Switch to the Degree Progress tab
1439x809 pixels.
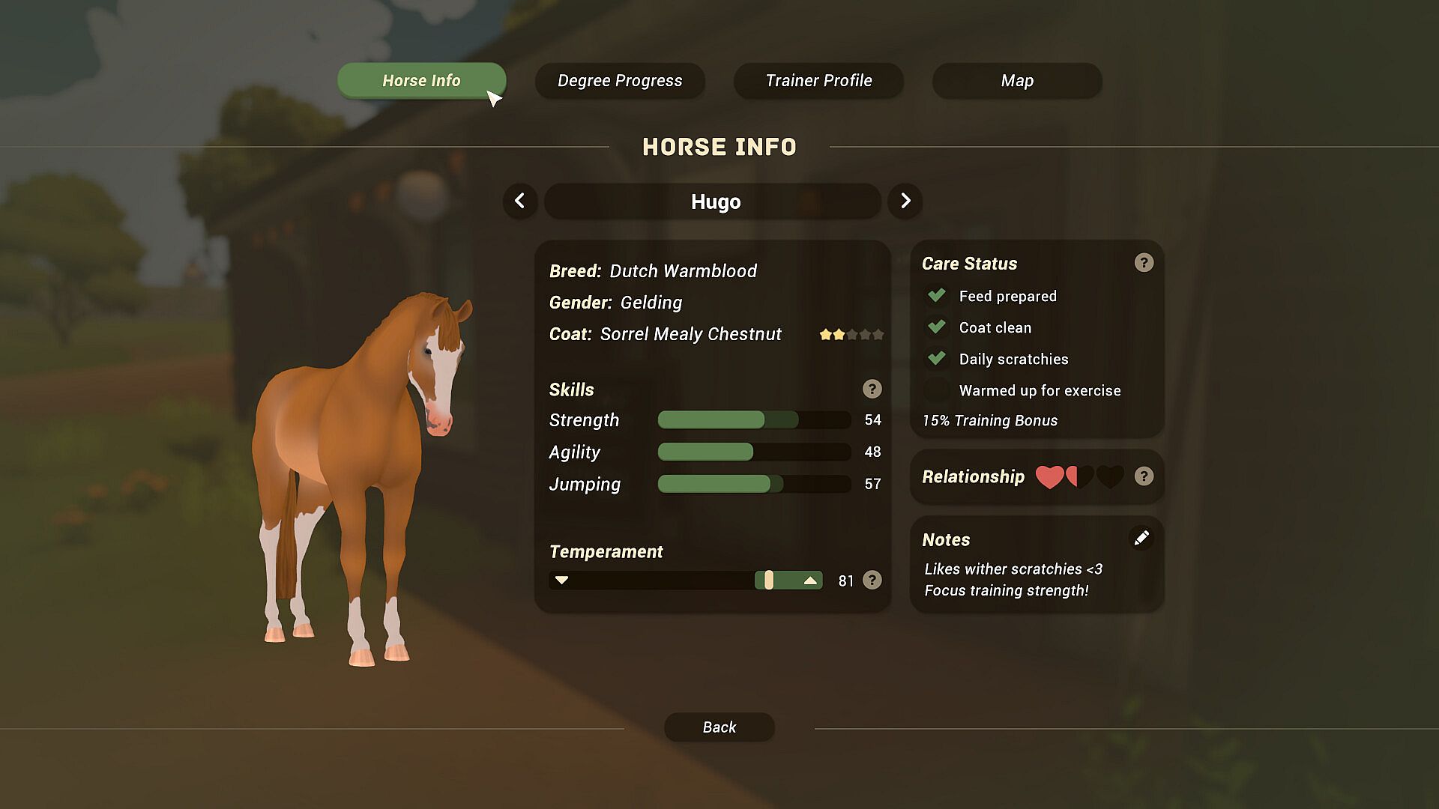tap(620, 81)
